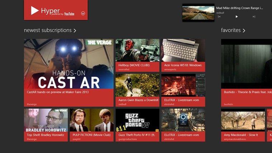Open Amy Macdonald - Slow It video
Image resolution: width=272 pixels, height=153 pixels.
click(x=243, y=125)
